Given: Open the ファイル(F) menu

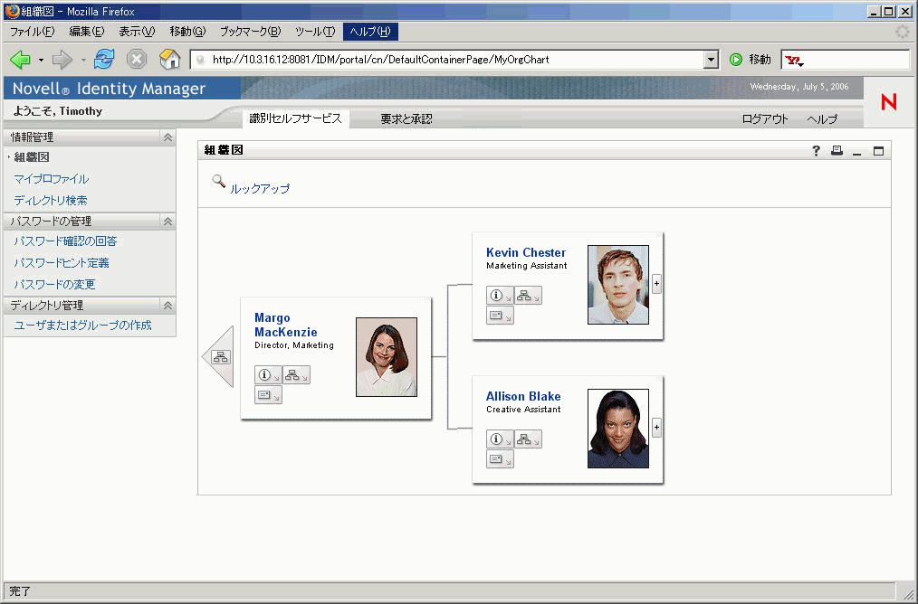Looking at the screenshot, I should pos(33,32).
